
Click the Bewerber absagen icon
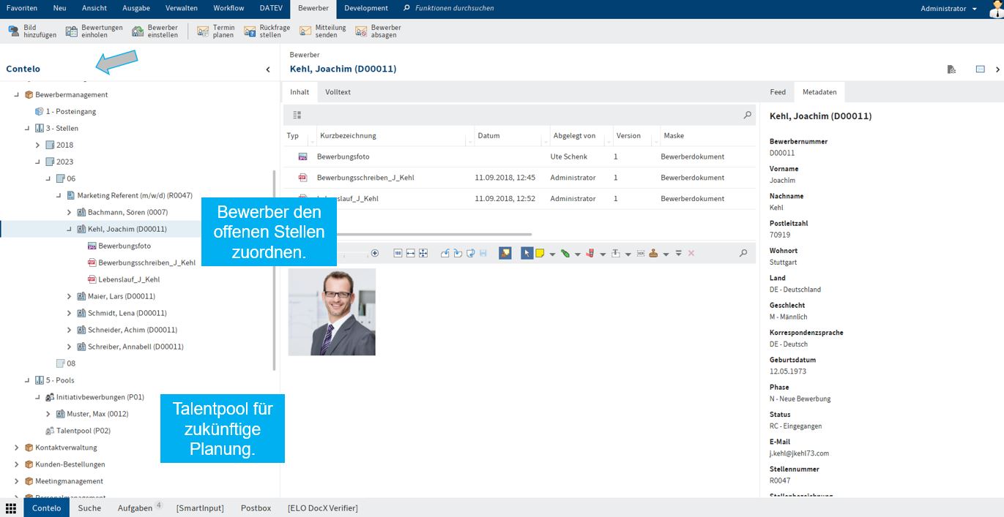(361, 31)
